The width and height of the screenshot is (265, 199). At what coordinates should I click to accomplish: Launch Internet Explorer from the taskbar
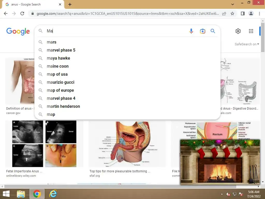tap(53, 194)
